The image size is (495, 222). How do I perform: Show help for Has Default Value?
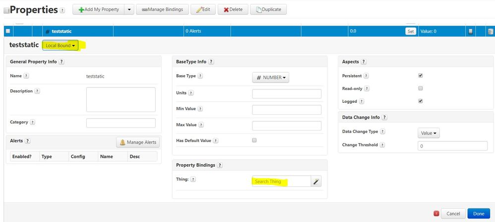click(x=216, y=141)
